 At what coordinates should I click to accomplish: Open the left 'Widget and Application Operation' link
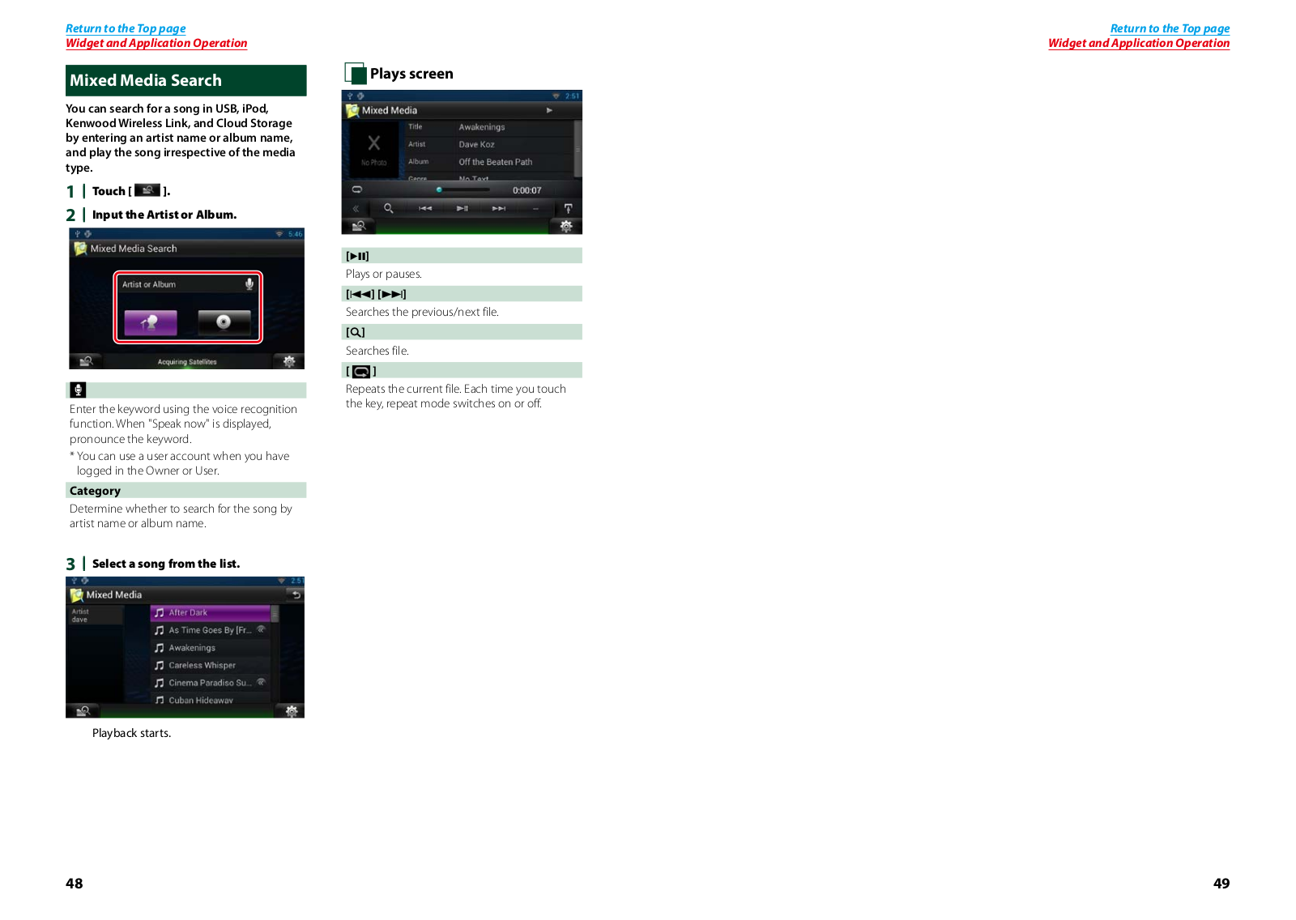(156, 43)
